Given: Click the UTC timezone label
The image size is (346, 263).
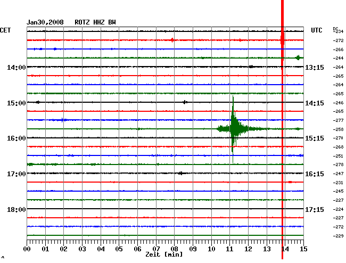Looking at the screenshot, I should pos(316,30).
